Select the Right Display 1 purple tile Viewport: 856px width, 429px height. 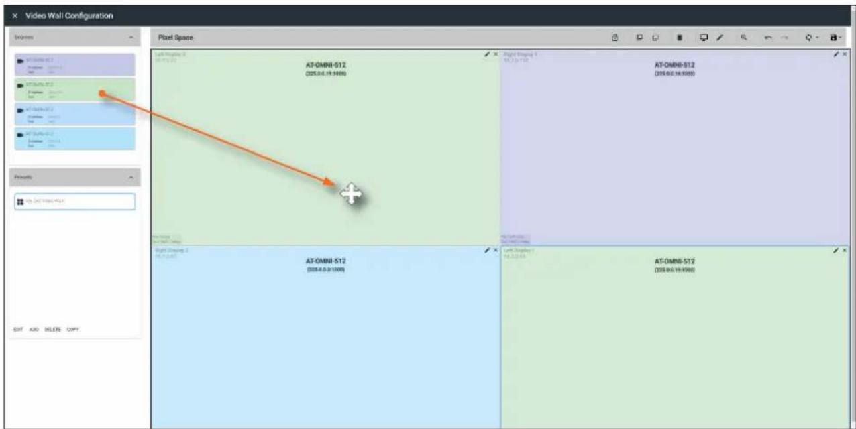(676, 147)
